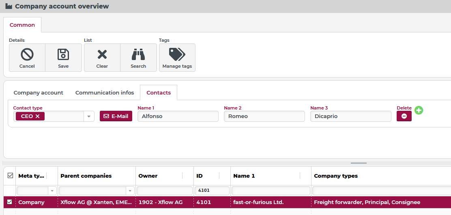Expand the Contact type dropdown
This screenshot has height=215, width=451.
(89, 116)
